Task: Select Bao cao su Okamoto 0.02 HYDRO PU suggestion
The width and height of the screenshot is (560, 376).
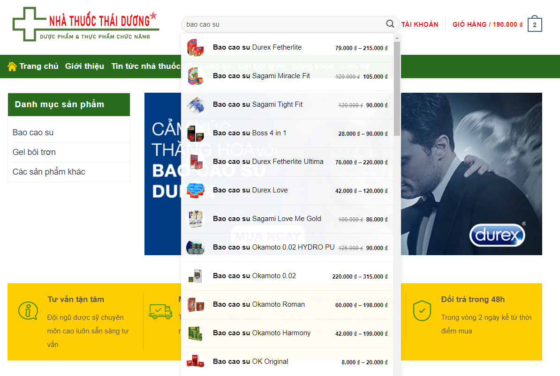Action: click(287, 247)
